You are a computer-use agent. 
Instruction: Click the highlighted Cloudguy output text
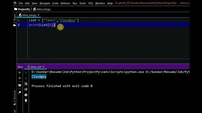39,77
